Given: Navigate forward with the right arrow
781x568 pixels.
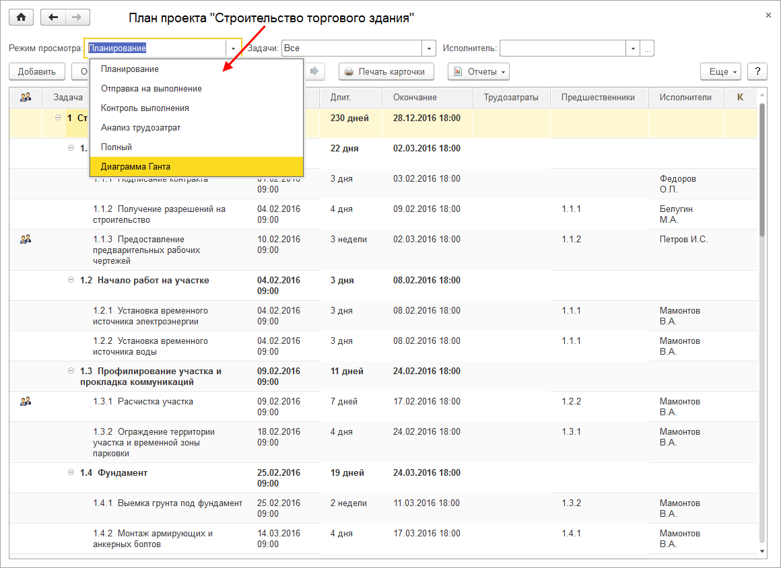Looking at the screenshot, I should click(77, 17).
